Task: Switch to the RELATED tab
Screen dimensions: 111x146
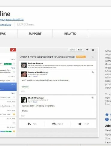Action: point(70,34)
